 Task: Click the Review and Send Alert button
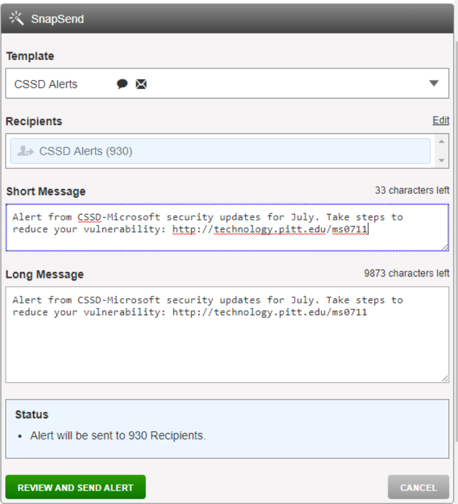coord(75,487)
